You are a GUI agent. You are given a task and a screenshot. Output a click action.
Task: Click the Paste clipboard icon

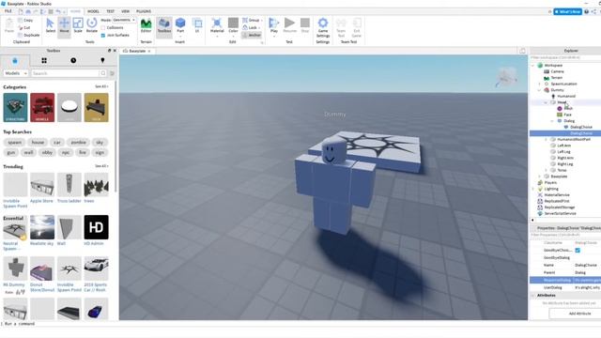[x=9, y=25]
